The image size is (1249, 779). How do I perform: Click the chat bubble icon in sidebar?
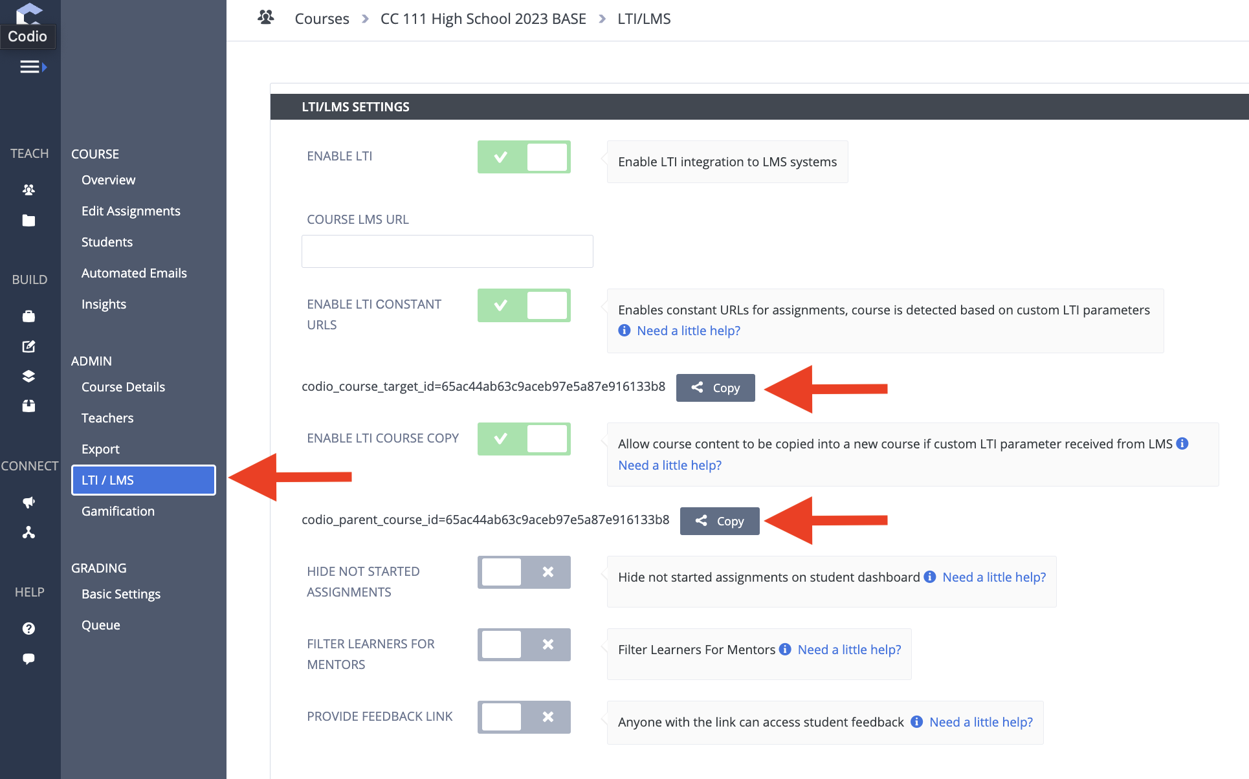(x=28, y=659)
